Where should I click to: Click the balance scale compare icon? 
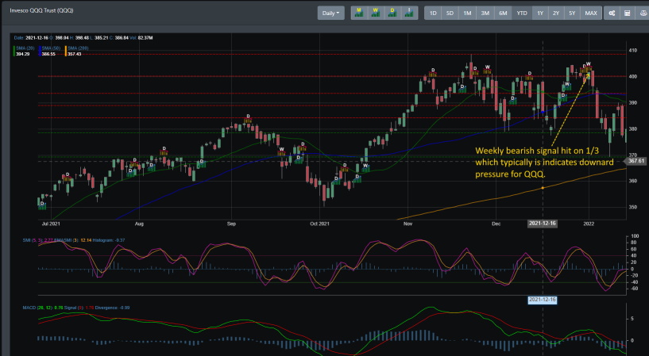coord(643,13)
